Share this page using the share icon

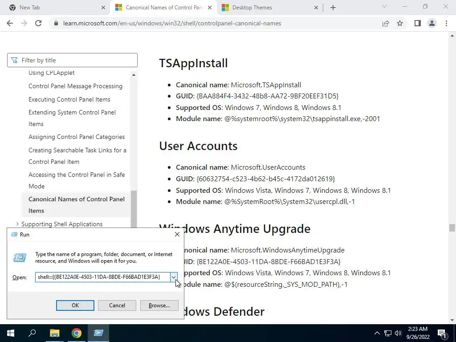(x=385, y=23)
